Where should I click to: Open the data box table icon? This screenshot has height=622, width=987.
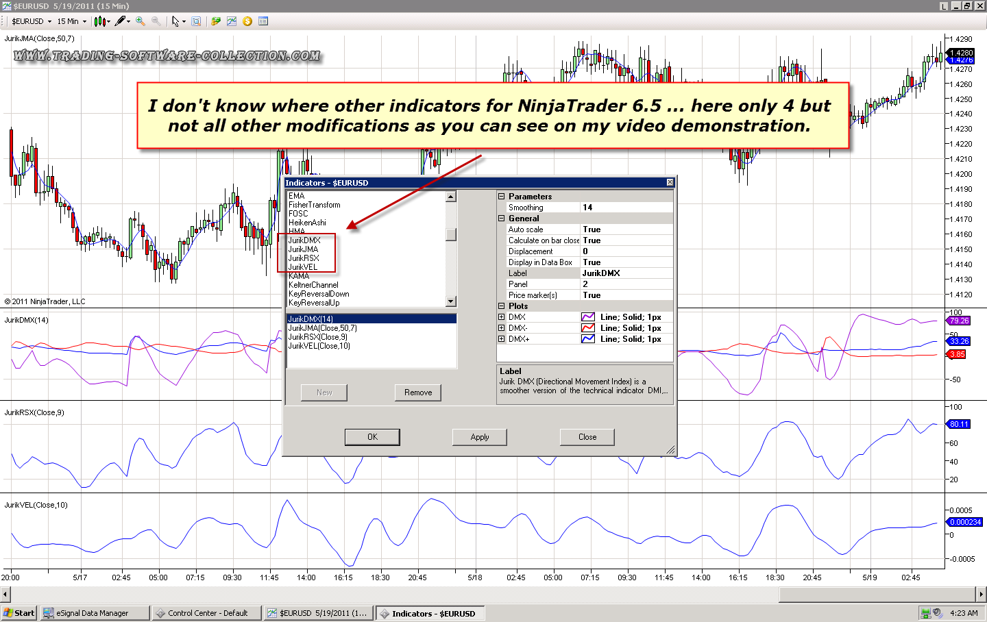(263, 21)
